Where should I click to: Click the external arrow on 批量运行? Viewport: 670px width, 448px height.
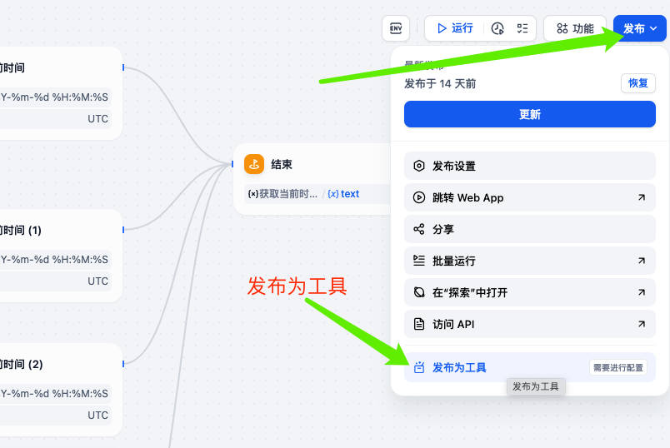(x=641, y=261)
